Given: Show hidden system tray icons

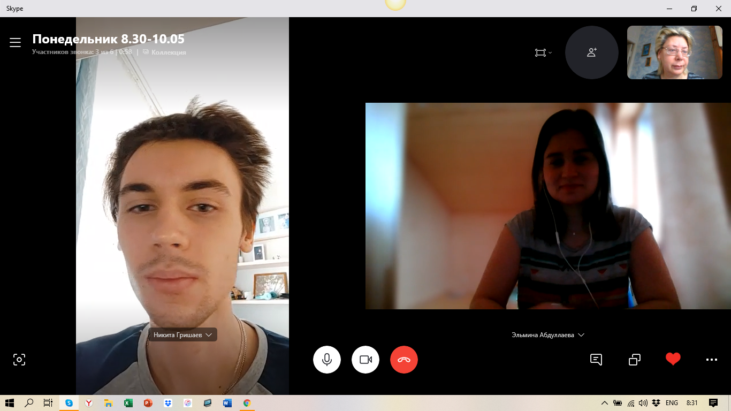Looking at the screenshot, I should tap(605, 403).
